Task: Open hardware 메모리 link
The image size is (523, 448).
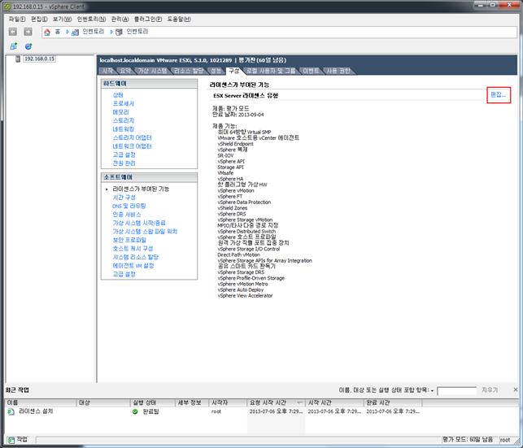Action: (120, 112)
